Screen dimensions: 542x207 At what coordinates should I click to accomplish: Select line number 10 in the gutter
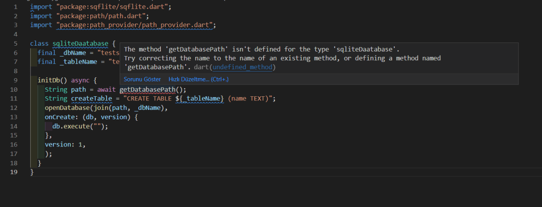[x=14, y=89]
